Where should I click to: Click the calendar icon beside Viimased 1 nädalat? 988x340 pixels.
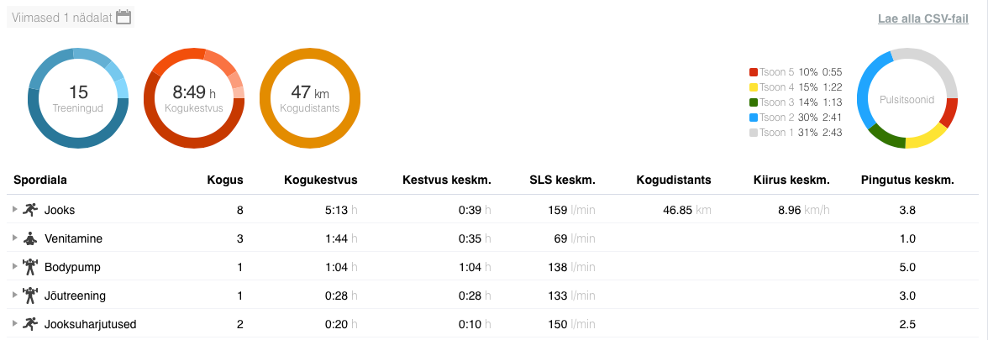123,17
